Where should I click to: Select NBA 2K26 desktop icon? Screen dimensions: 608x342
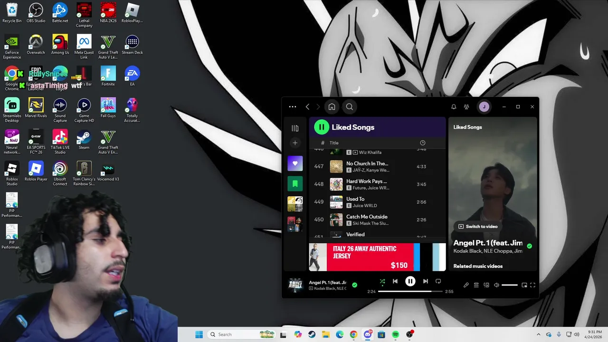point(108,13)
